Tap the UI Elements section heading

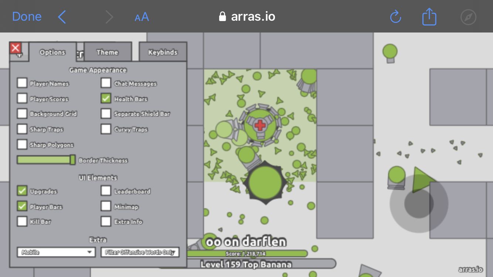(x=98, y=178)
